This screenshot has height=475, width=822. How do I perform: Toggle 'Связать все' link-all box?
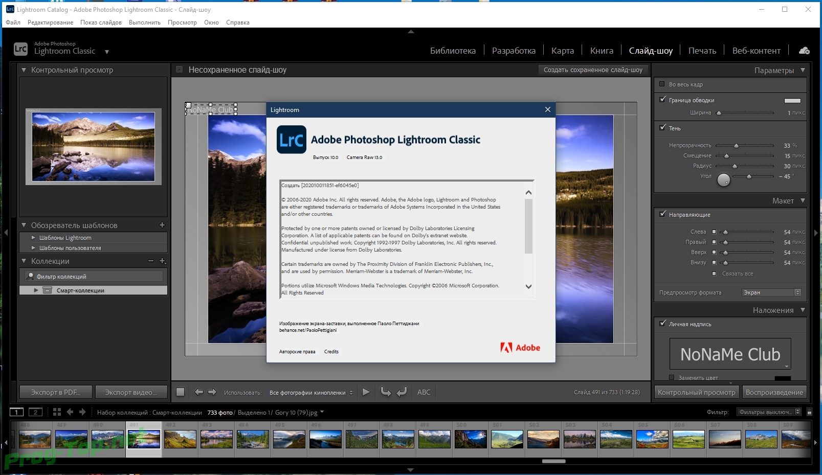pos(714,274)
